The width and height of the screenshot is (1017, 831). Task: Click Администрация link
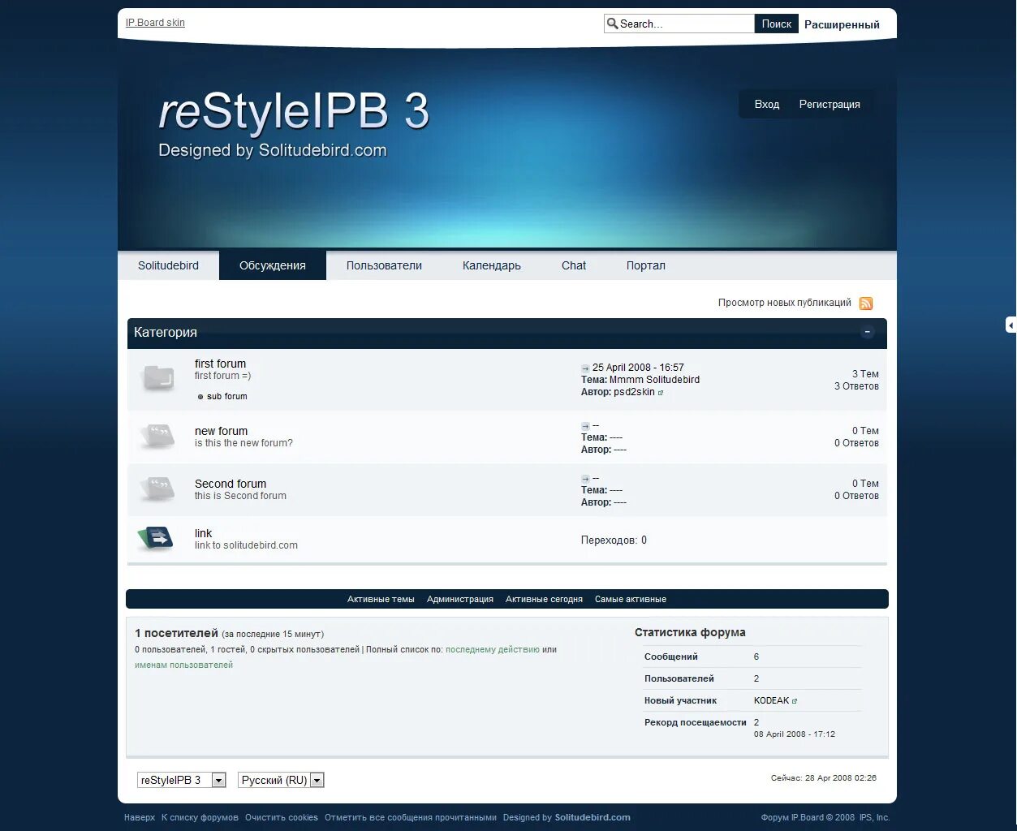(x=460, y=600)
